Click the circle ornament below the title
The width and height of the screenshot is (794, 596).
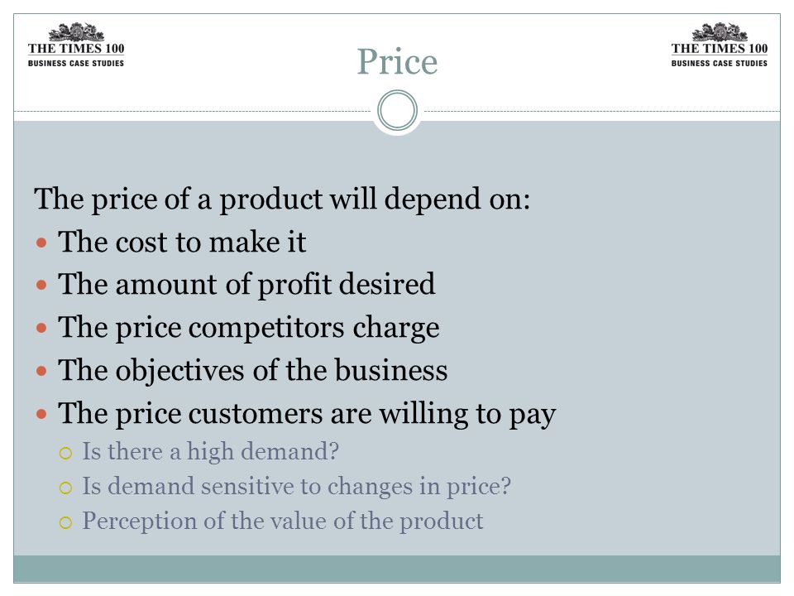pyautogui.click(x=398, y=110)
